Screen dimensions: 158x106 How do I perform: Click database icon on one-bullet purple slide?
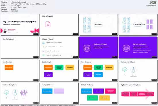coord(87,48)
